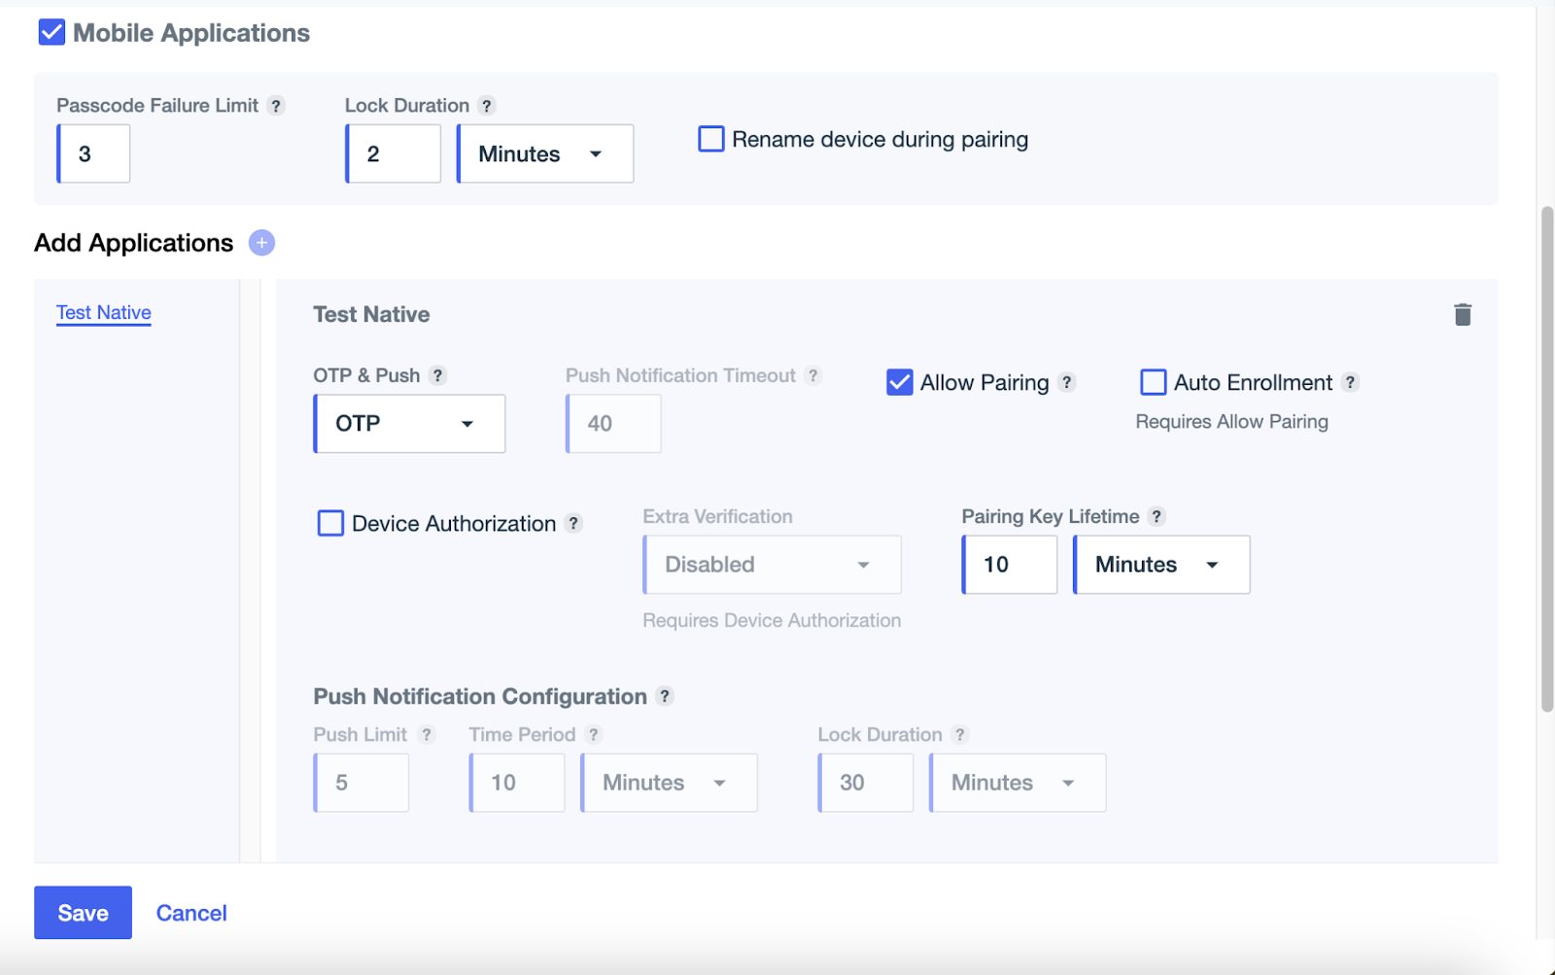Show help for Device Authorization

click(574, 524)
